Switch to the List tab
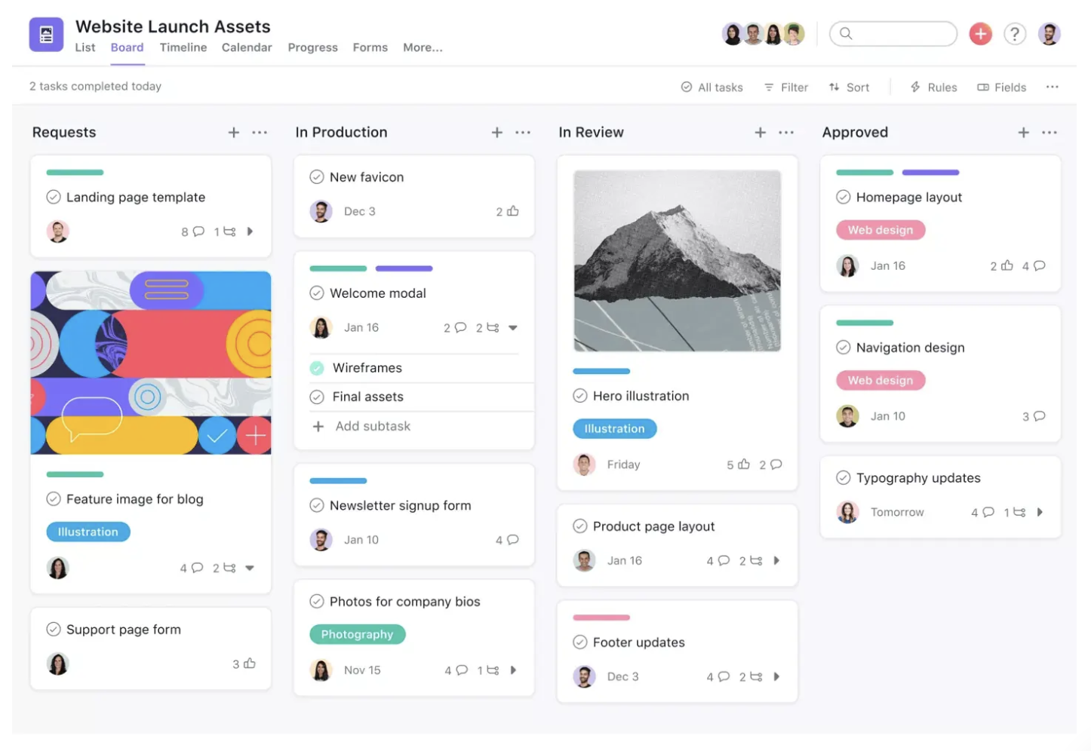 [85, 48]
